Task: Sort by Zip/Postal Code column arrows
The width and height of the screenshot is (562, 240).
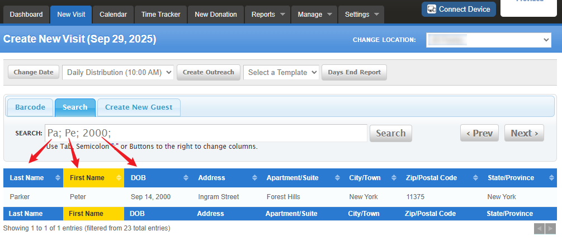Action: pyautogui.click(x=476, y=178)
